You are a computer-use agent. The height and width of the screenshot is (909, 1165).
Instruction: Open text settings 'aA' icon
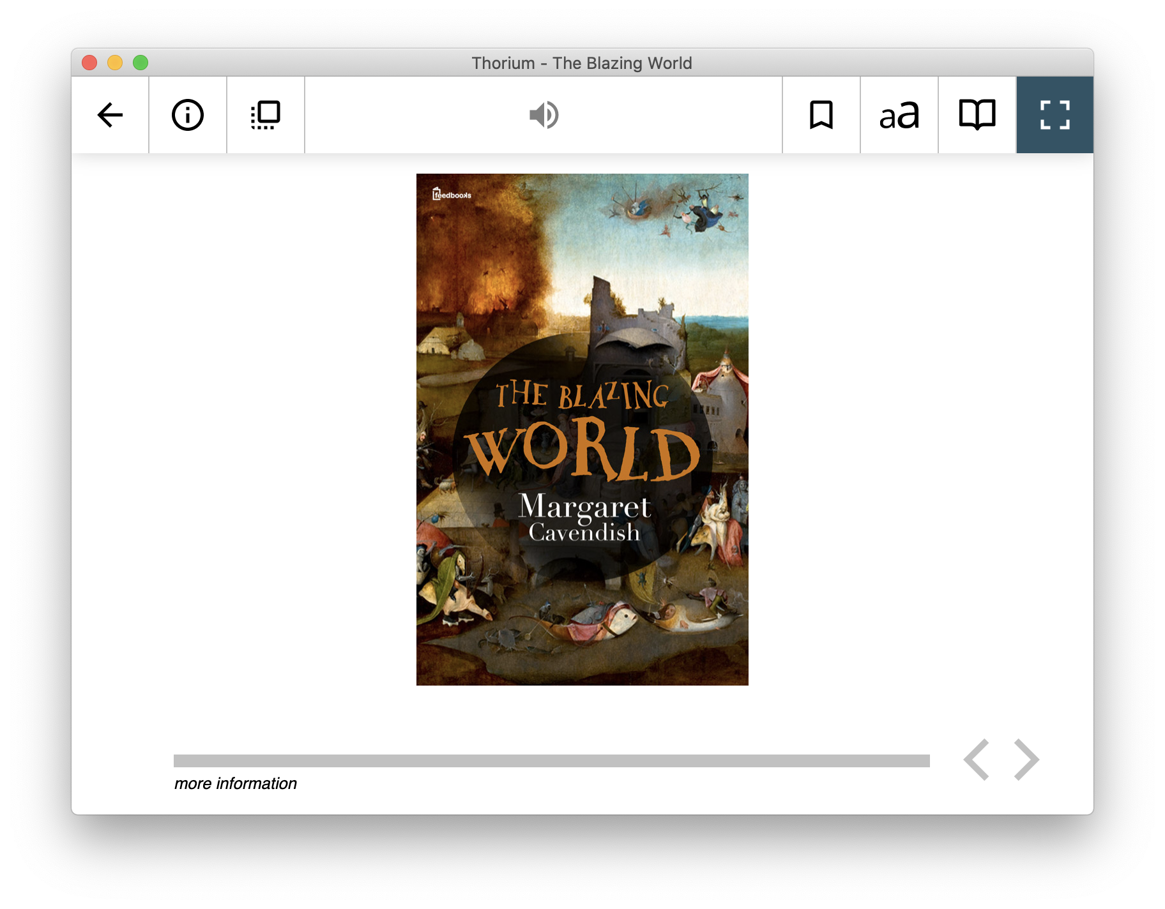coord(899,115)
